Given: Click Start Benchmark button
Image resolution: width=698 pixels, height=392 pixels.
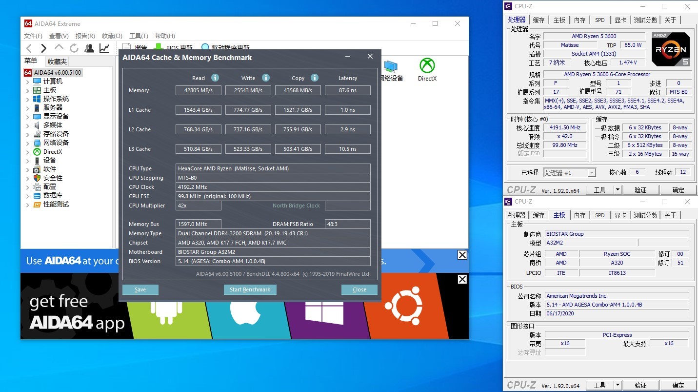Looking at the screenshot, I should [x=250, y=289].
